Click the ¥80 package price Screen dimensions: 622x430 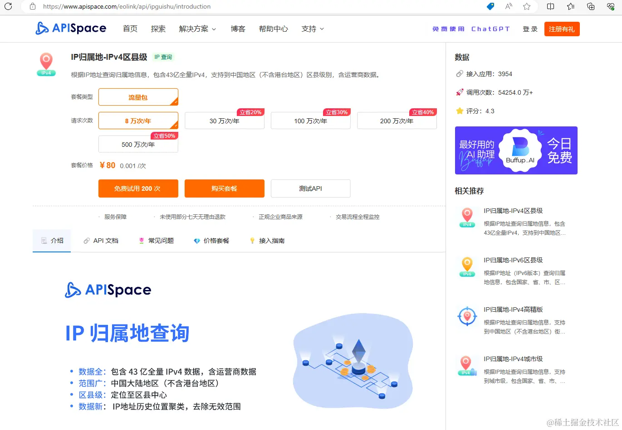pyautogui.click(x=108, y=165)
